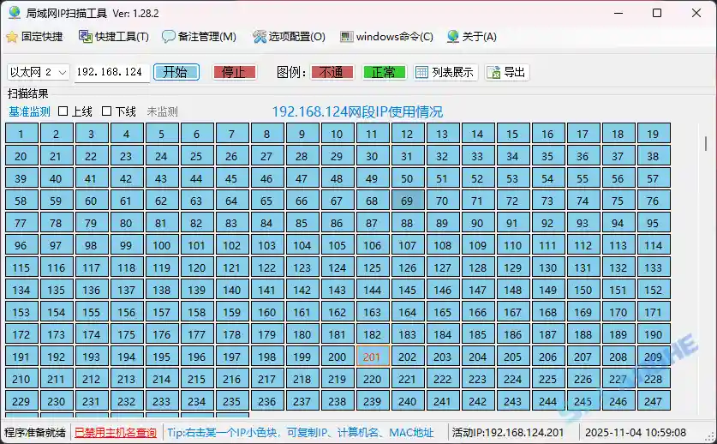The height and width of the screenshot is (444, 717).
Task: Select IP block 36
Action: point(583,156)
